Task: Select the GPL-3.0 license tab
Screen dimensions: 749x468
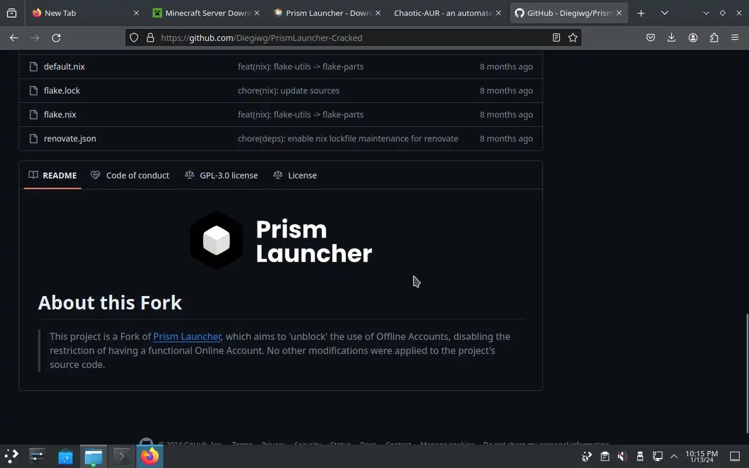Action: (221, 175)
